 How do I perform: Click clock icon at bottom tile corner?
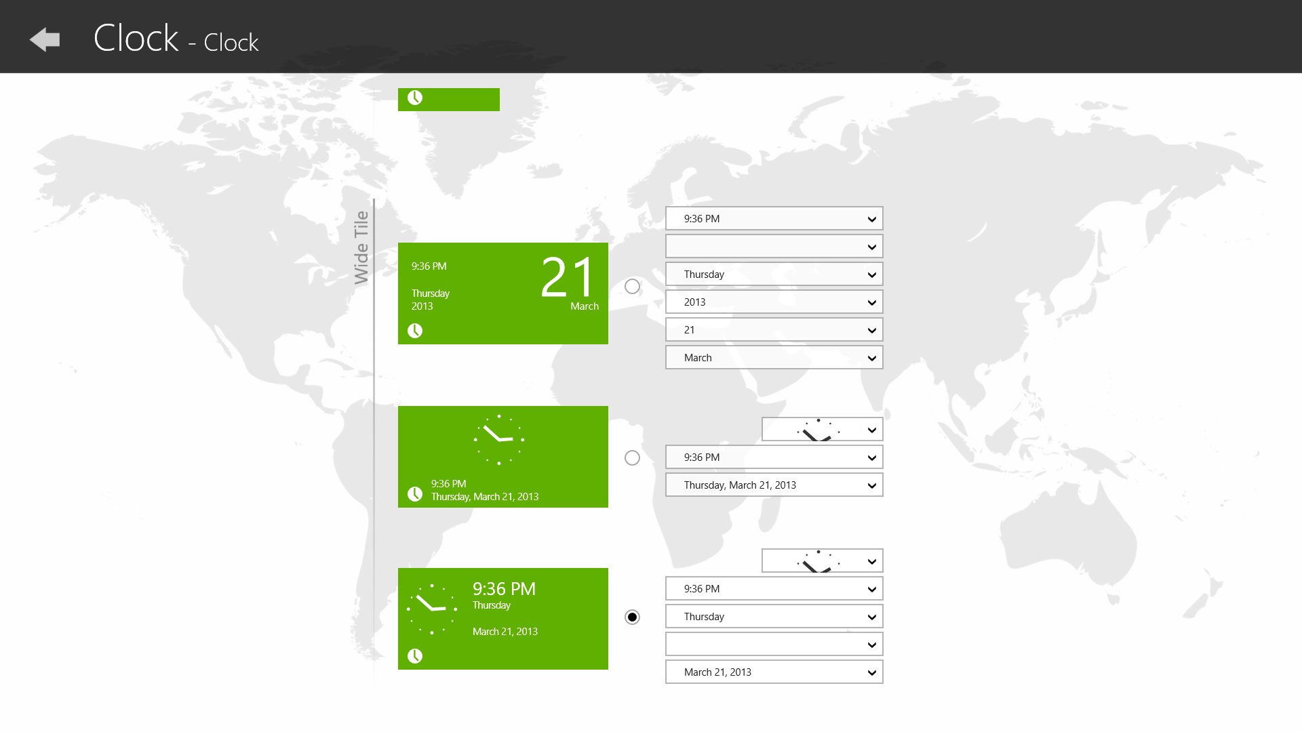tap(415, 656)
